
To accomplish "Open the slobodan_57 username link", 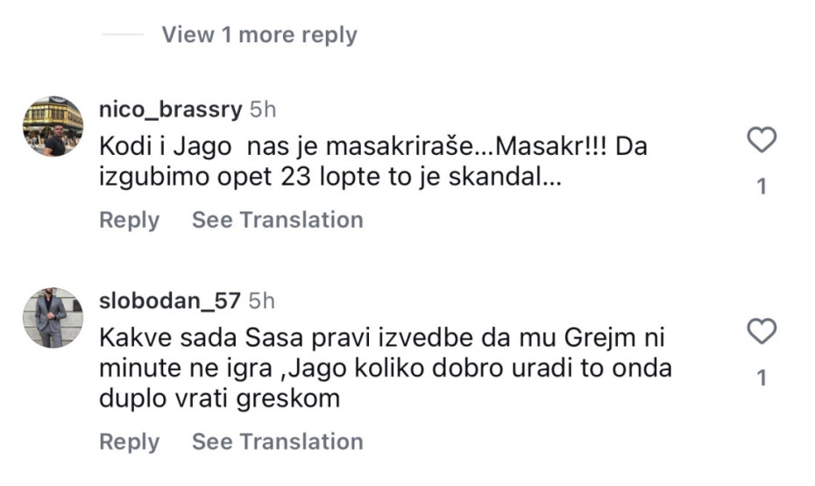I will click(169, 300).
